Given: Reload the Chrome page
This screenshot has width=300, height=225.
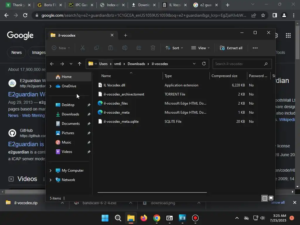Looking at the screenshot, I should (x=25, y=15).
